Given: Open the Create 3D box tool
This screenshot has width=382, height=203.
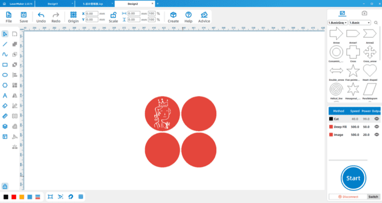Looking at the screenshot, I should tap(173, 15).
